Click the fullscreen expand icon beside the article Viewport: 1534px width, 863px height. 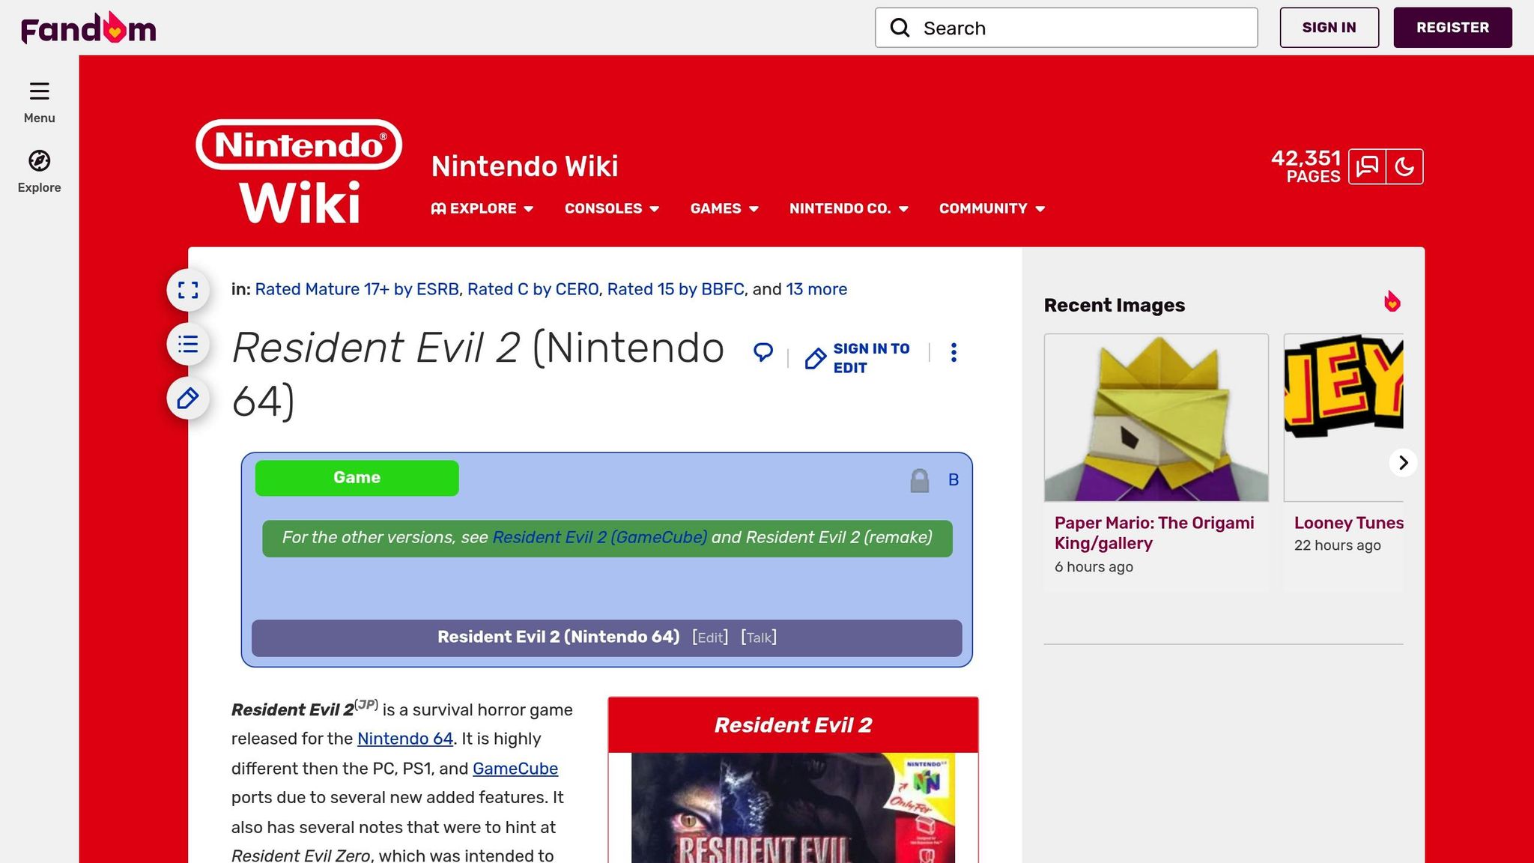pos(187,290)
